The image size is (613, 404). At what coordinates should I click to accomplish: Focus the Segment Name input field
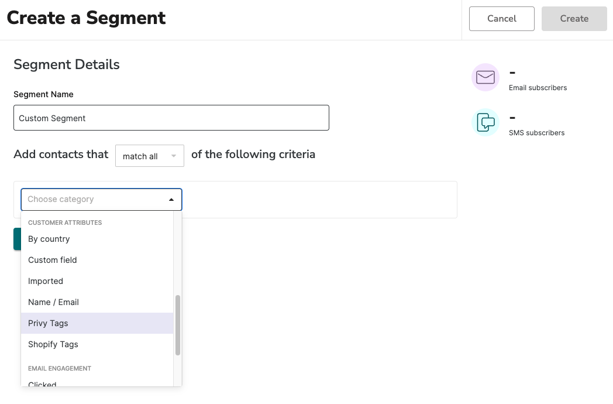click(171, 118)
